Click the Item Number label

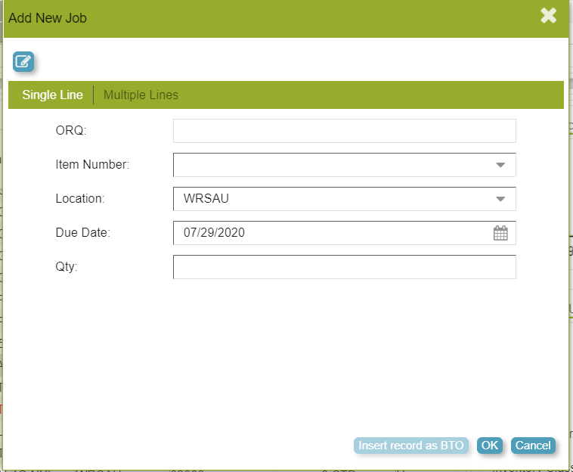pyautogui.click(x=92, y=165)
